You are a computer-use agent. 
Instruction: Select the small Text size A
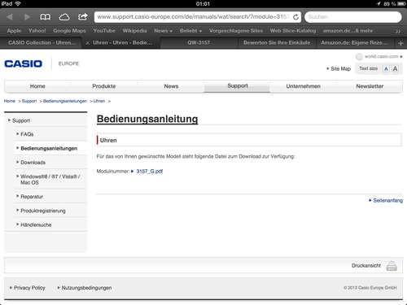(x=386, y=68)
